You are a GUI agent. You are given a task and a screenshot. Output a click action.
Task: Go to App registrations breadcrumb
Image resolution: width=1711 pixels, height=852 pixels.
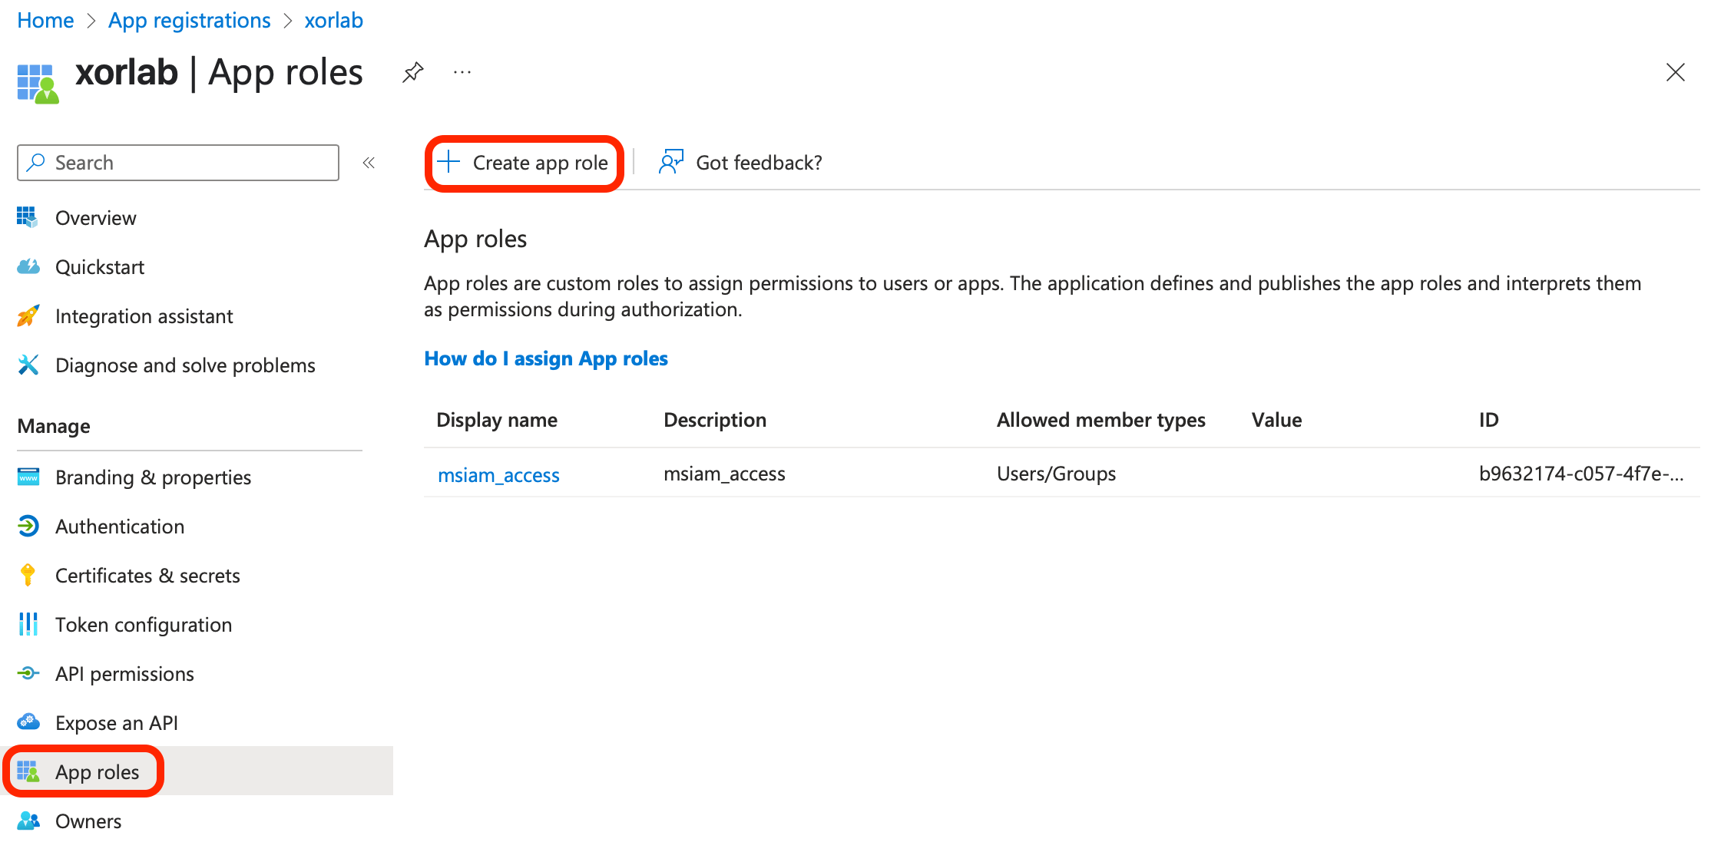point(190,20)
